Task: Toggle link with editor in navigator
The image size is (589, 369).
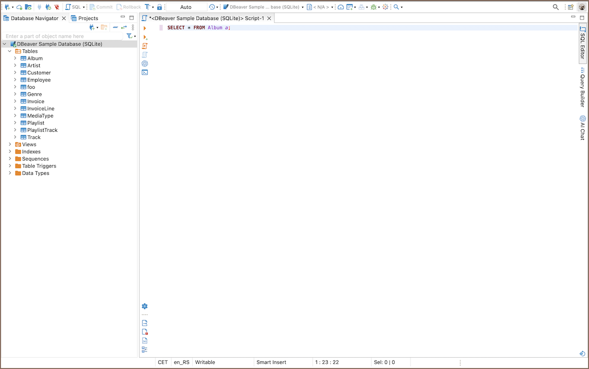Action: point(124,27)
